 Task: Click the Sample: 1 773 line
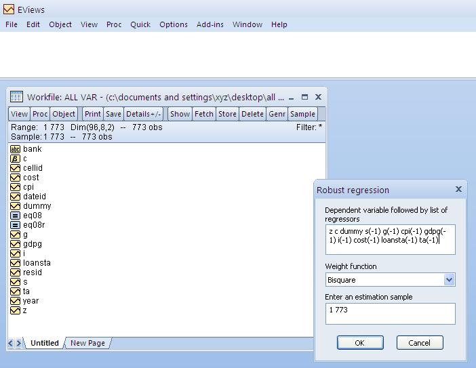(62, 137)
